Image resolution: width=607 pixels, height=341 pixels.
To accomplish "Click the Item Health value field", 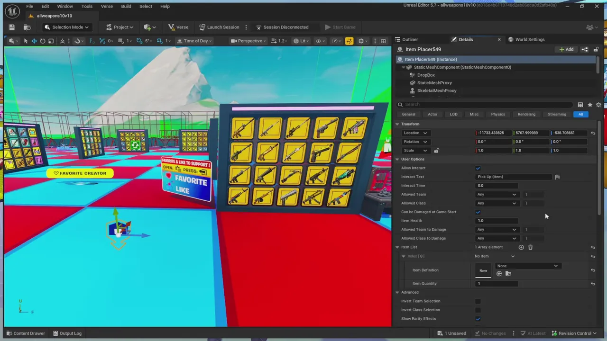I will point(497,221).
